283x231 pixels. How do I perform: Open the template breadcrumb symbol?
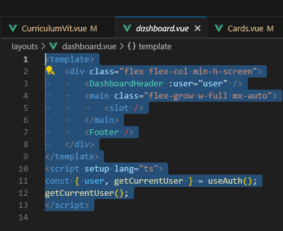coord(155,47)
